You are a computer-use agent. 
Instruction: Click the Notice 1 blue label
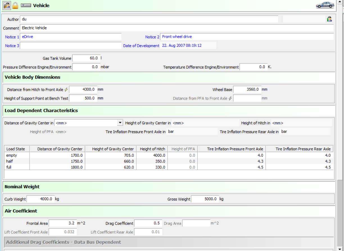[x=12, y=37]
